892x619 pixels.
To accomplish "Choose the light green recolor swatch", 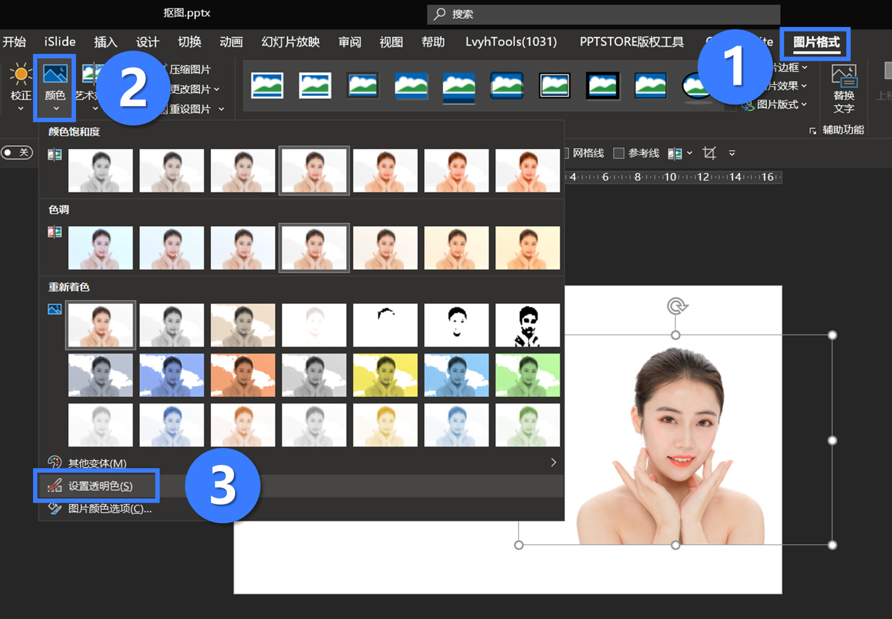I will (x=528, y=425).
